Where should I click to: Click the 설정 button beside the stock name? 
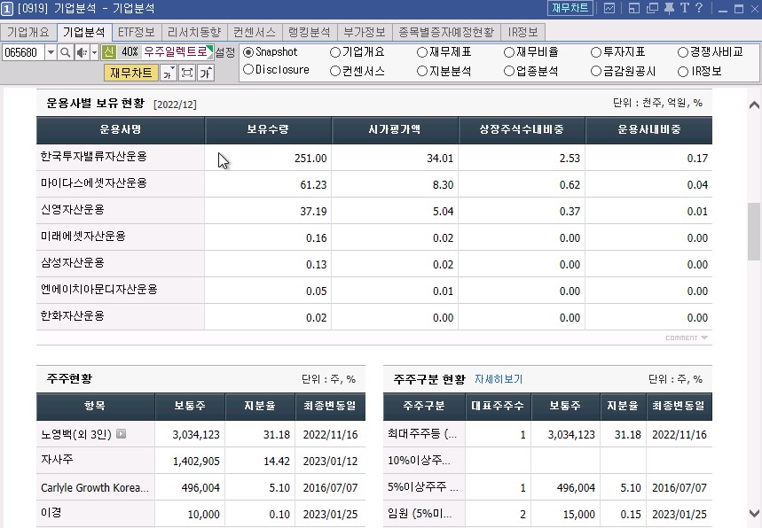click(225, 52)
